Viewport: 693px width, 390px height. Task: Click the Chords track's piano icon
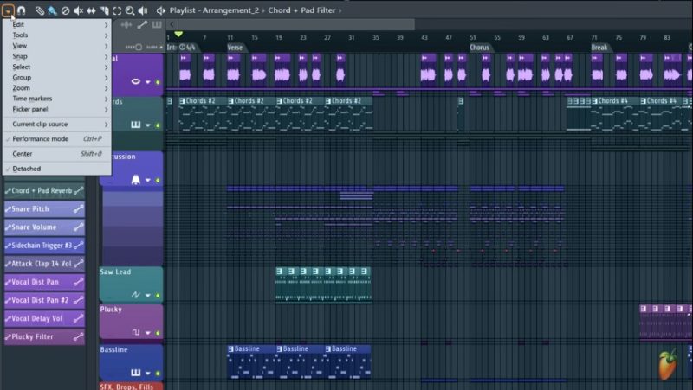135,125
